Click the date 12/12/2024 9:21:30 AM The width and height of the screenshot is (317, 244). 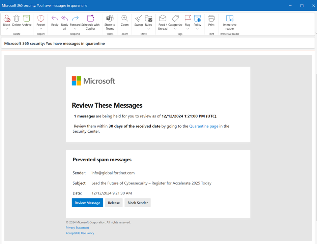pyautogui.click(x=112, y=193)
